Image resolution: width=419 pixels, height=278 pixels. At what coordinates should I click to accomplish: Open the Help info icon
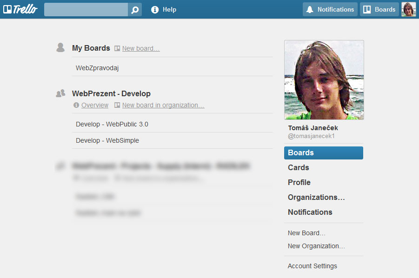[x=155, y=10]
